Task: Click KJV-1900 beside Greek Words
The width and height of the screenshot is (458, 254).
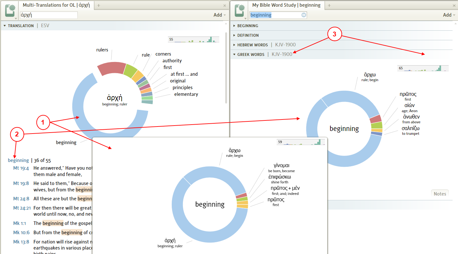Action: (282, 54)
